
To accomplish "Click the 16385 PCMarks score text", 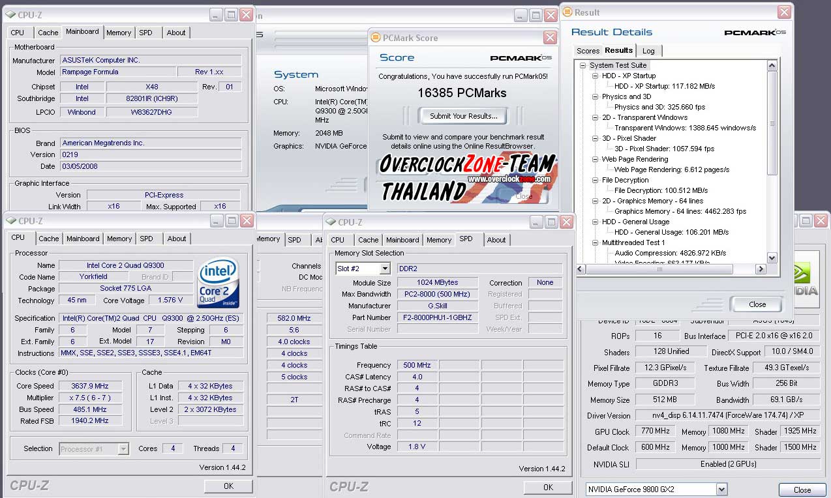I will point(462,93).
